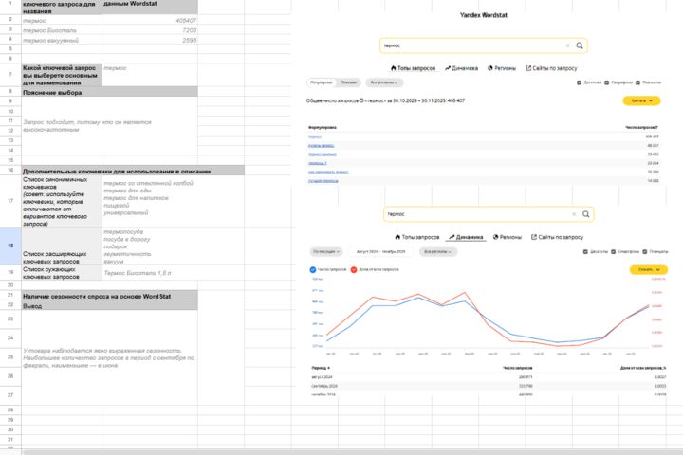
Task: Select the cell Наличие сезонности спроса на основе WordStat
Action: coord(110,296)
